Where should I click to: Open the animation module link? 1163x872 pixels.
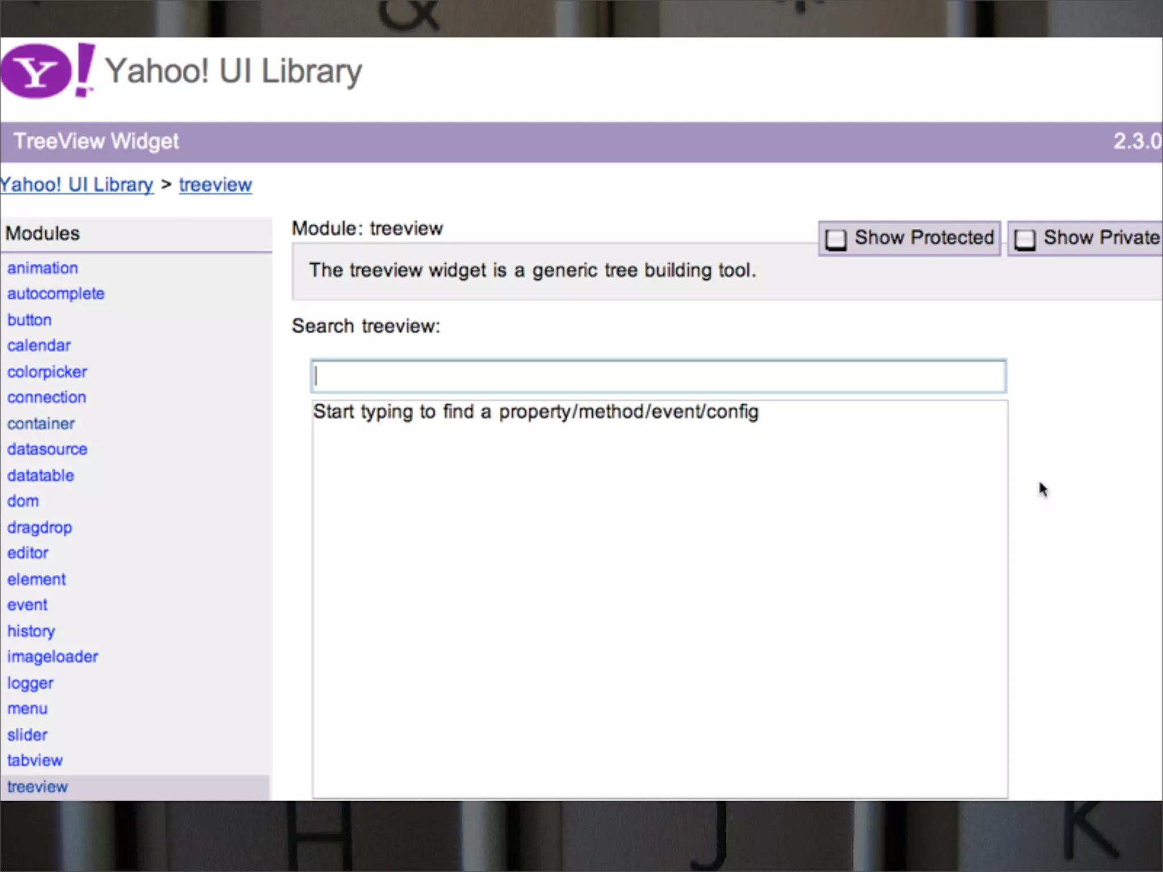(43, 268)
